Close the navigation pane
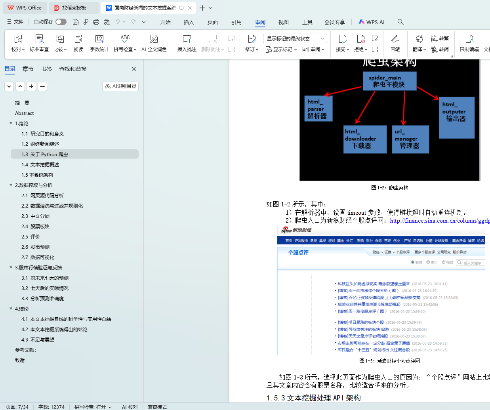 point(134,69)
